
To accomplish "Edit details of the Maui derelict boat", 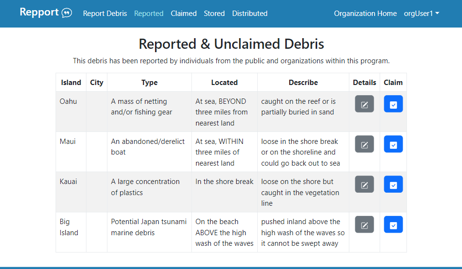I will [x=364, y=144].
